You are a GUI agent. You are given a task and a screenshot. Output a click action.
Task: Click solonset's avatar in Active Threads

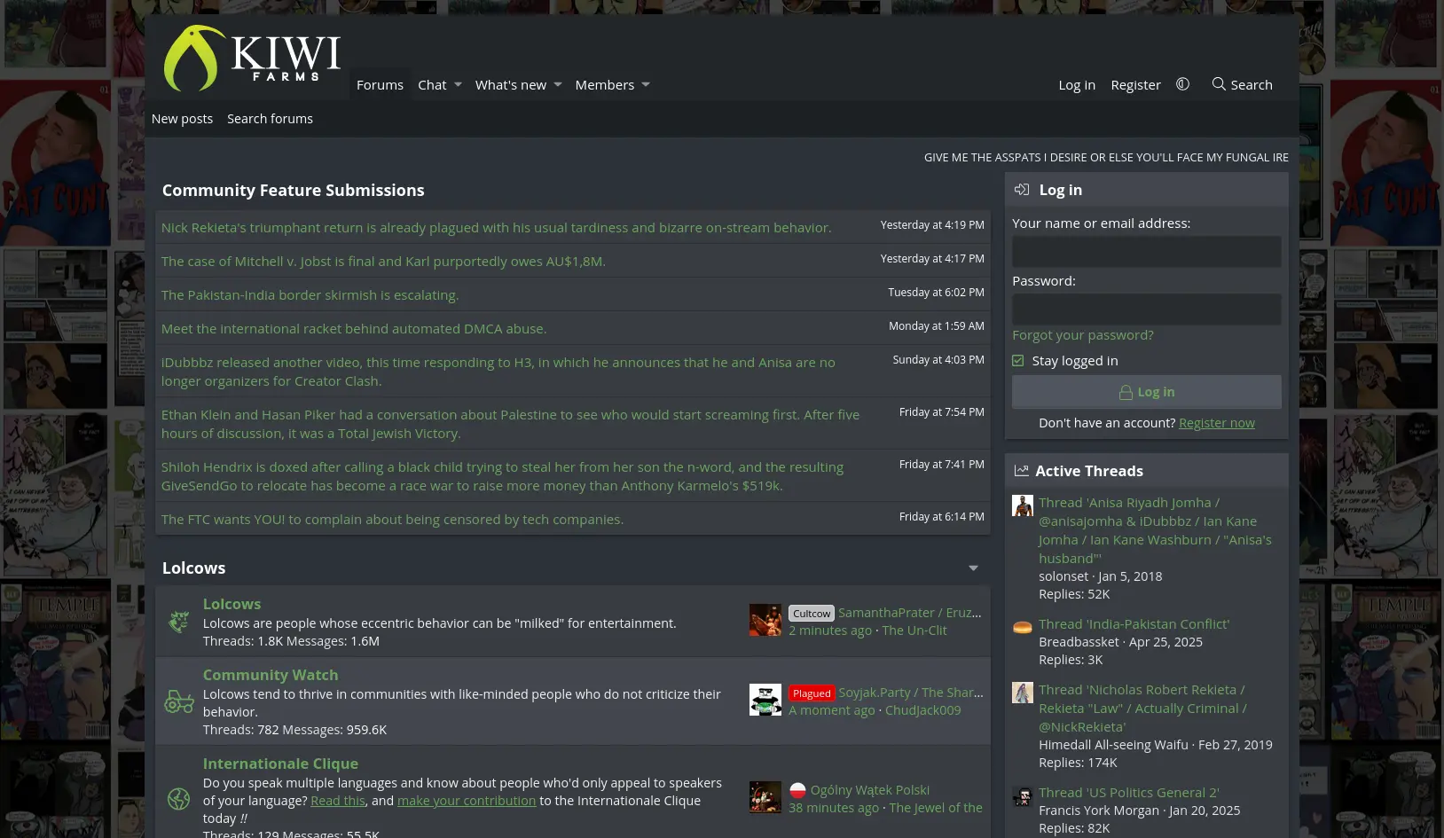coord(1023,505)
